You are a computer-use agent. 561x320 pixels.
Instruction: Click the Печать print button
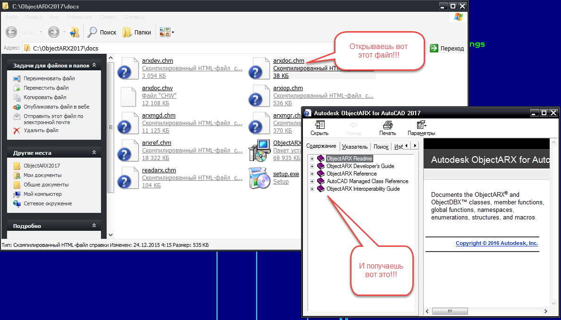[387, 128]
